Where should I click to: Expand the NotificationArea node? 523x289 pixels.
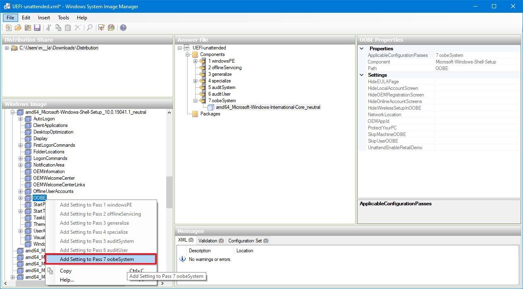tap(20, 165)
